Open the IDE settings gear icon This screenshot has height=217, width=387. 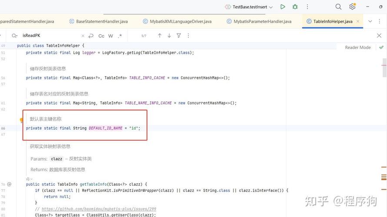pyautogui.click(x=352, y=7)
